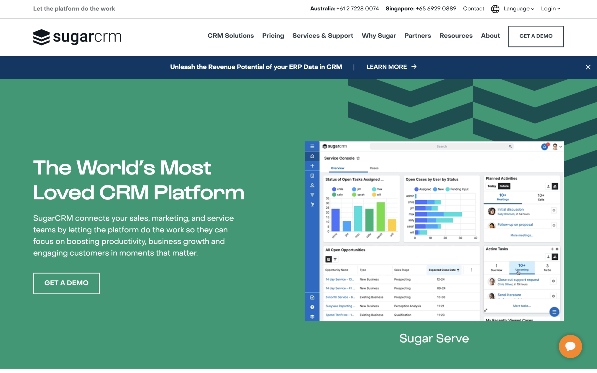This screenshot has height=373, width=597.
Task: Open the About menu
Action: click(490, 36)
